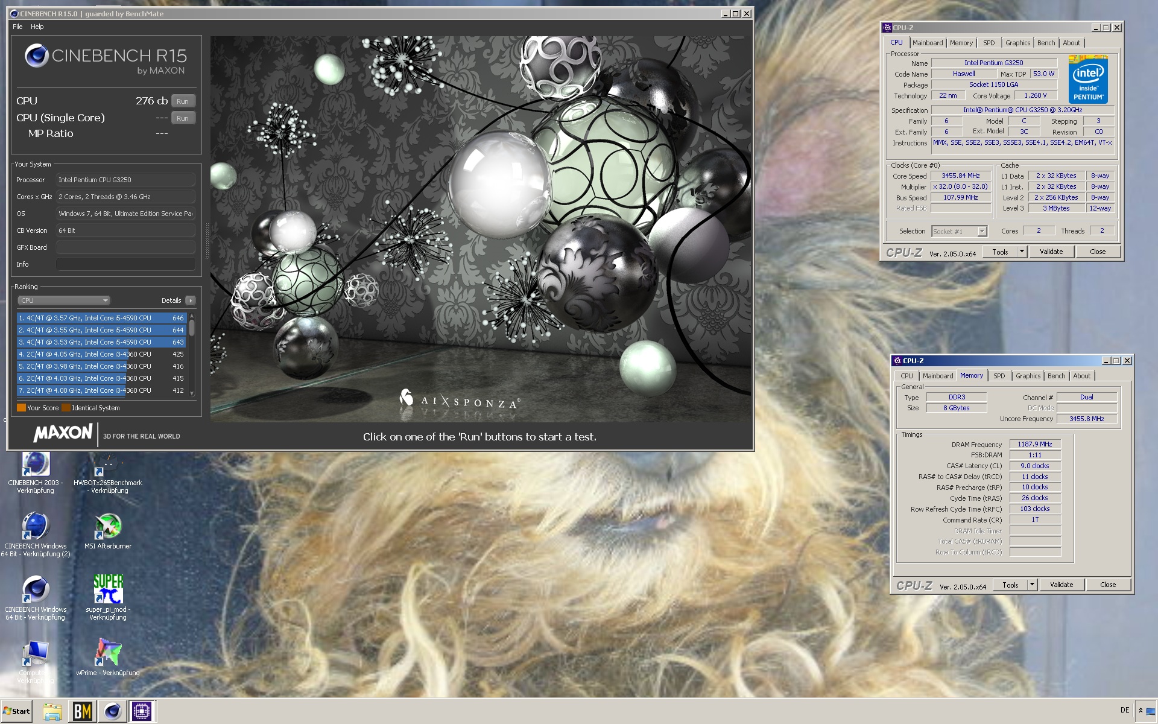Image resolution: width=1158 pixels, height=724 pixels.
Task: Open Socket #1 selection dropdown
Action: coord(959,231)
